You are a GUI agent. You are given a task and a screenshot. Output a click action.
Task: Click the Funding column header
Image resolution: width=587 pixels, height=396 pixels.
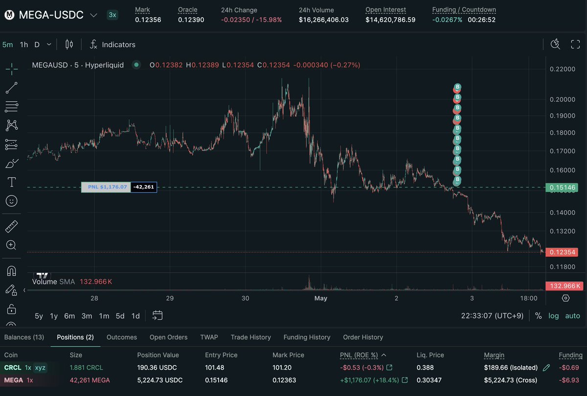[x=571, y=355]
